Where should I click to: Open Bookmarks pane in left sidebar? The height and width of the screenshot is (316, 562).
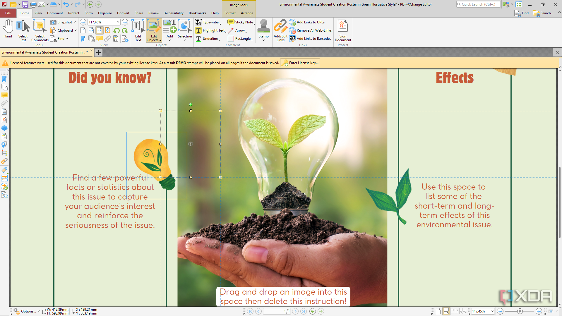point(4,79)
